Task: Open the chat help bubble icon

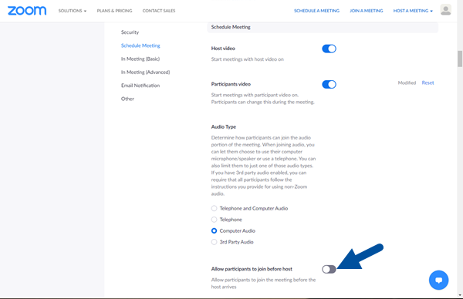Action: (438, 280)
